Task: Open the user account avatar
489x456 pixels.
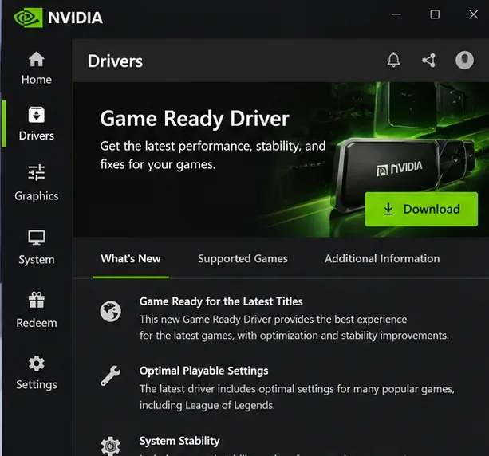Action: (x=464, y=60)
